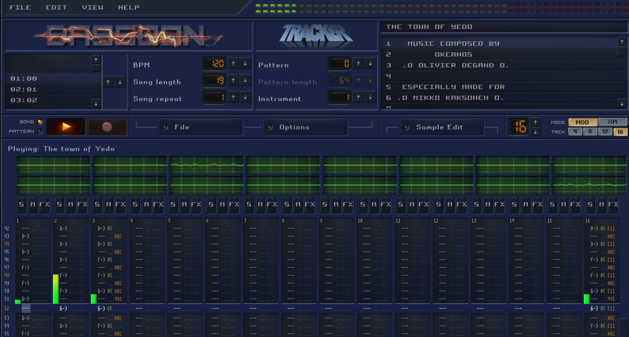629x337 pixels.
Task: Switch playback mode from Song to Pattern
Action: click(39, 131)
